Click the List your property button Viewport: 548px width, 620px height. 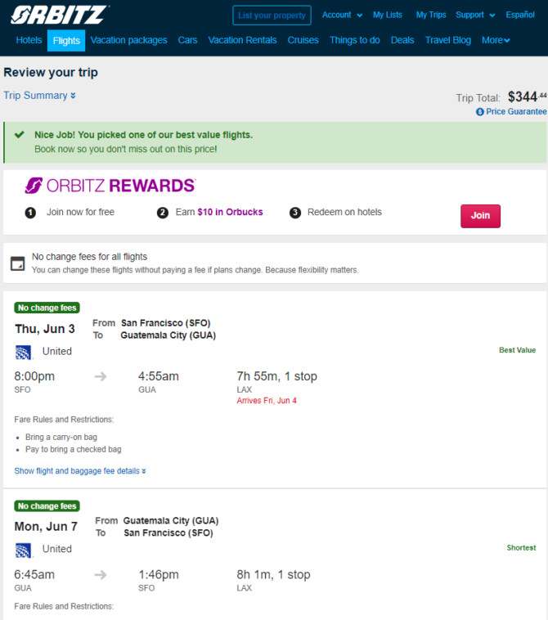(x=272, y=16)
